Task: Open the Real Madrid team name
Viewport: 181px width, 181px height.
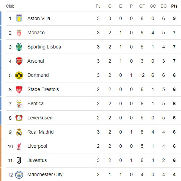Action: (41, 132)
